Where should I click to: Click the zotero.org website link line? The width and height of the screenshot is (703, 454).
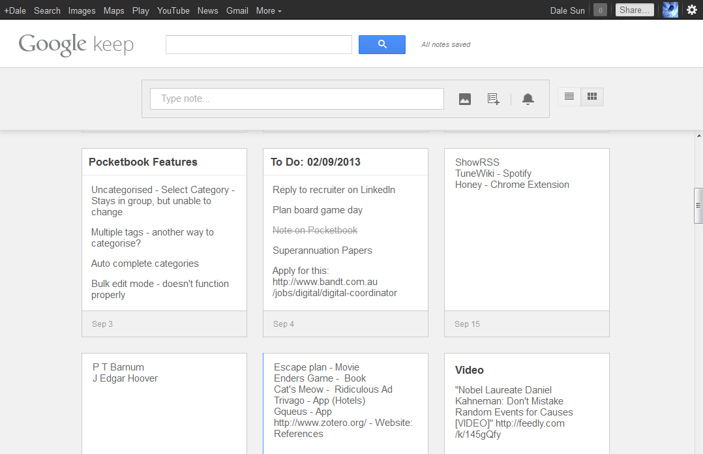343,429
